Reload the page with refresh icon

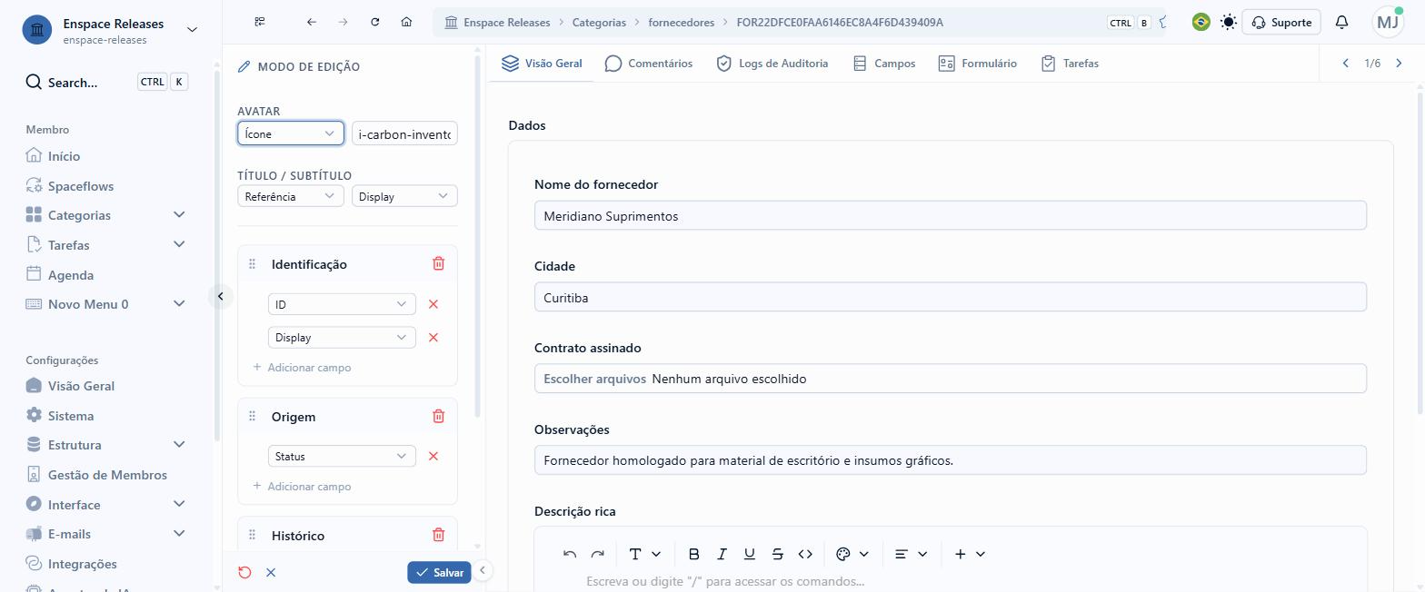(x=374, y=22)
